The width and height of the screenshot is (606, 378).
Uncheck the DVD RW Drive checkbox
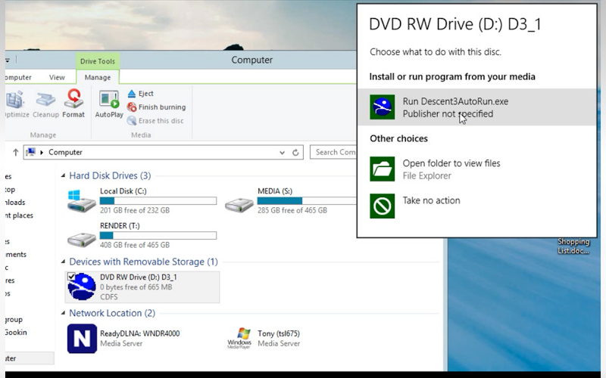click(x=71, y=277)
